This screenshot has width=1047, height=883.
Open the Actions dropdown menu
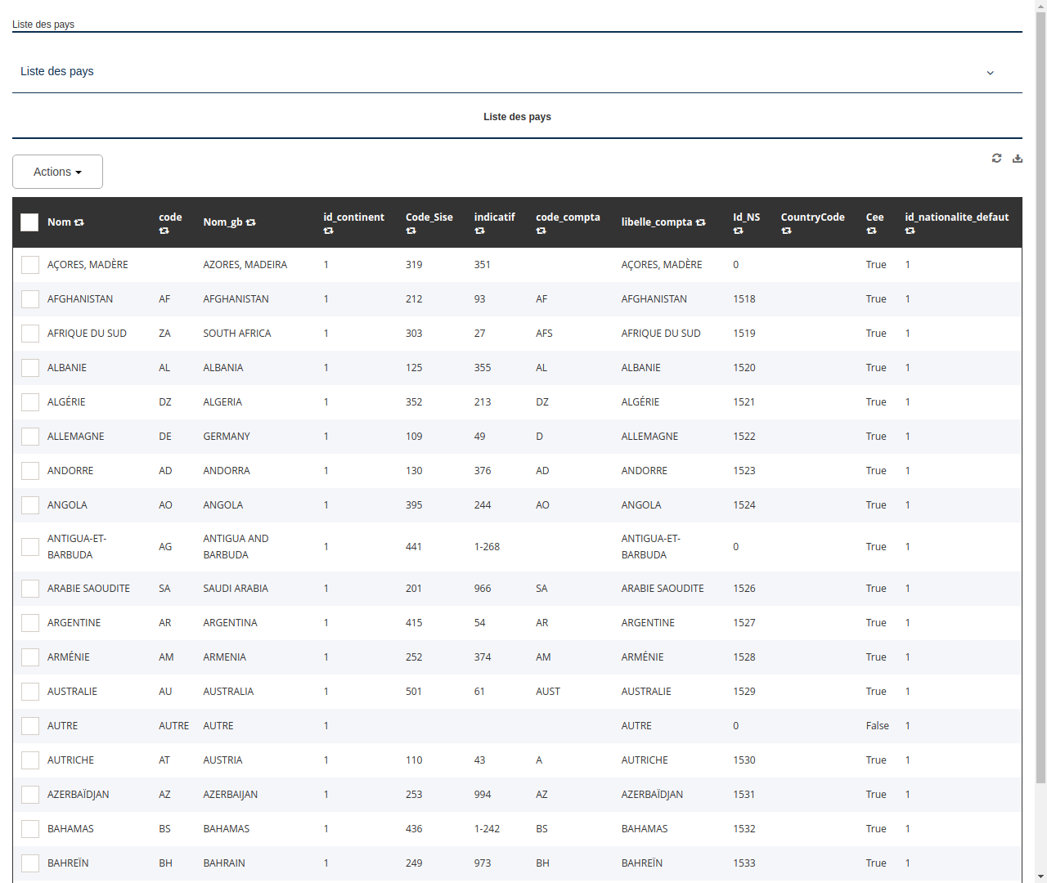57,172
